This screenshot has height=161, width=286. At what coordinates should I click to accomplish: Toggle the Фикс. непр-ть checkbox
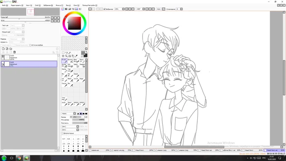pos(1,45)
